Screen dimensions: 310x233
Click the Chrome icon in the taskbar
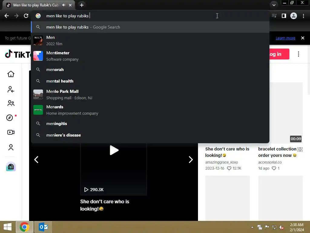[x=25, y=227]
